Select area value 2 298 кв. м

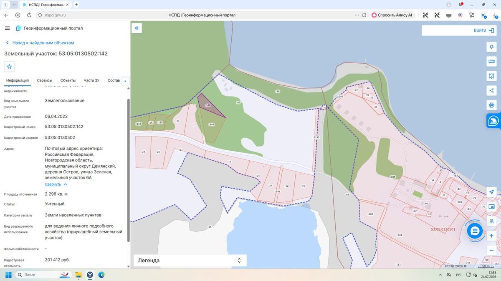[56, 194]
